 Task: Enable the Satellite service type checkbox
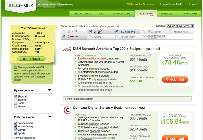pyautogui.click(x=15, y=100)
